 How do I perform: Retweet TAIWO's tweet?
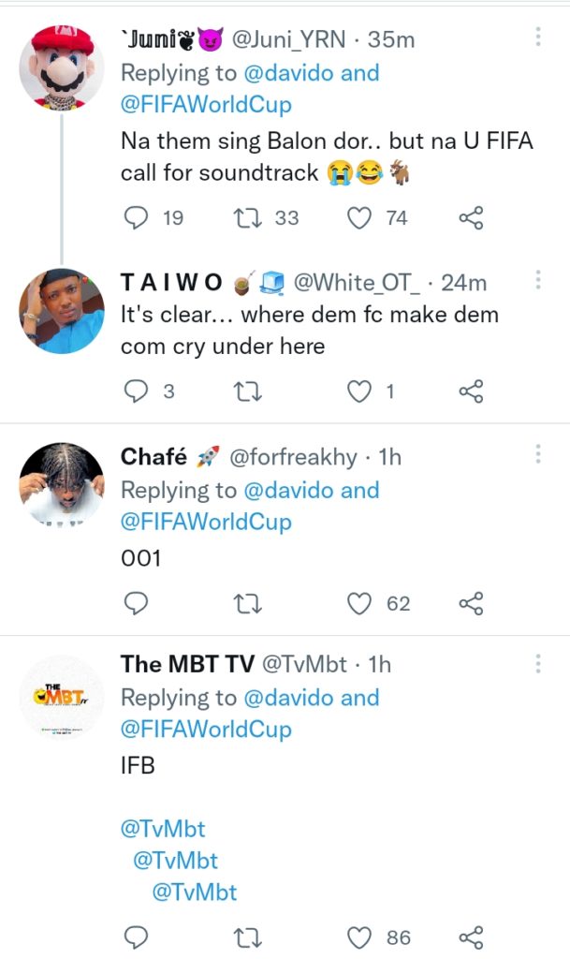pyautogui.click(x=248, y=391)
